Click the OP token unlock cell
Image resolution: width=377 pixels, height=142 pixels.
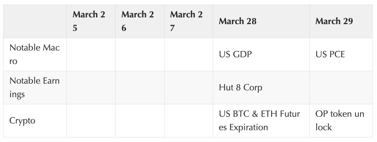340,121
